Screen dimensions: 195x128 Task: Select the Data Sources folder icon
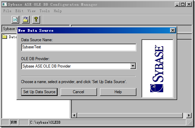[5, 37]
